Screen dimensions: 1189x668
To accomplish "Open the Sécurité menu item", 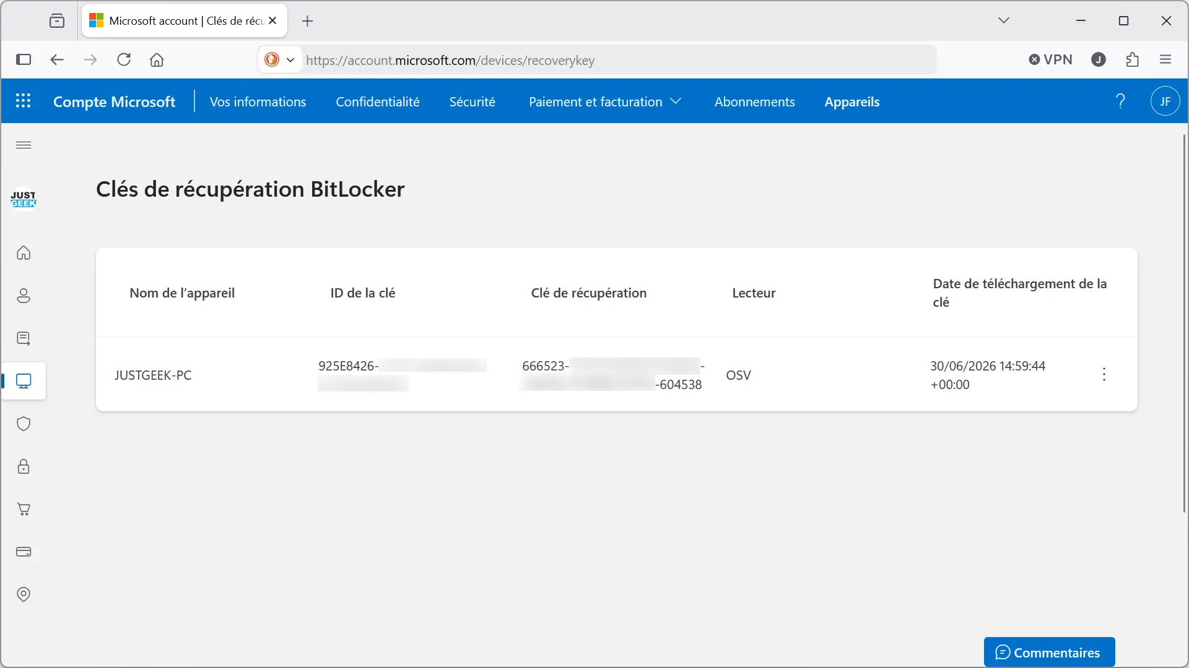I will [x=472, y=101].
